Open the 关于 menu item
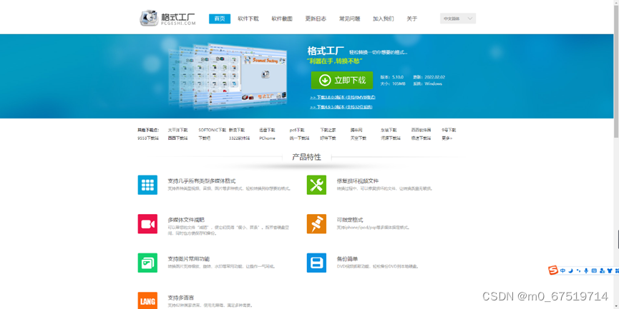Screen dimensions: 619x309 [x=411, y=19]
